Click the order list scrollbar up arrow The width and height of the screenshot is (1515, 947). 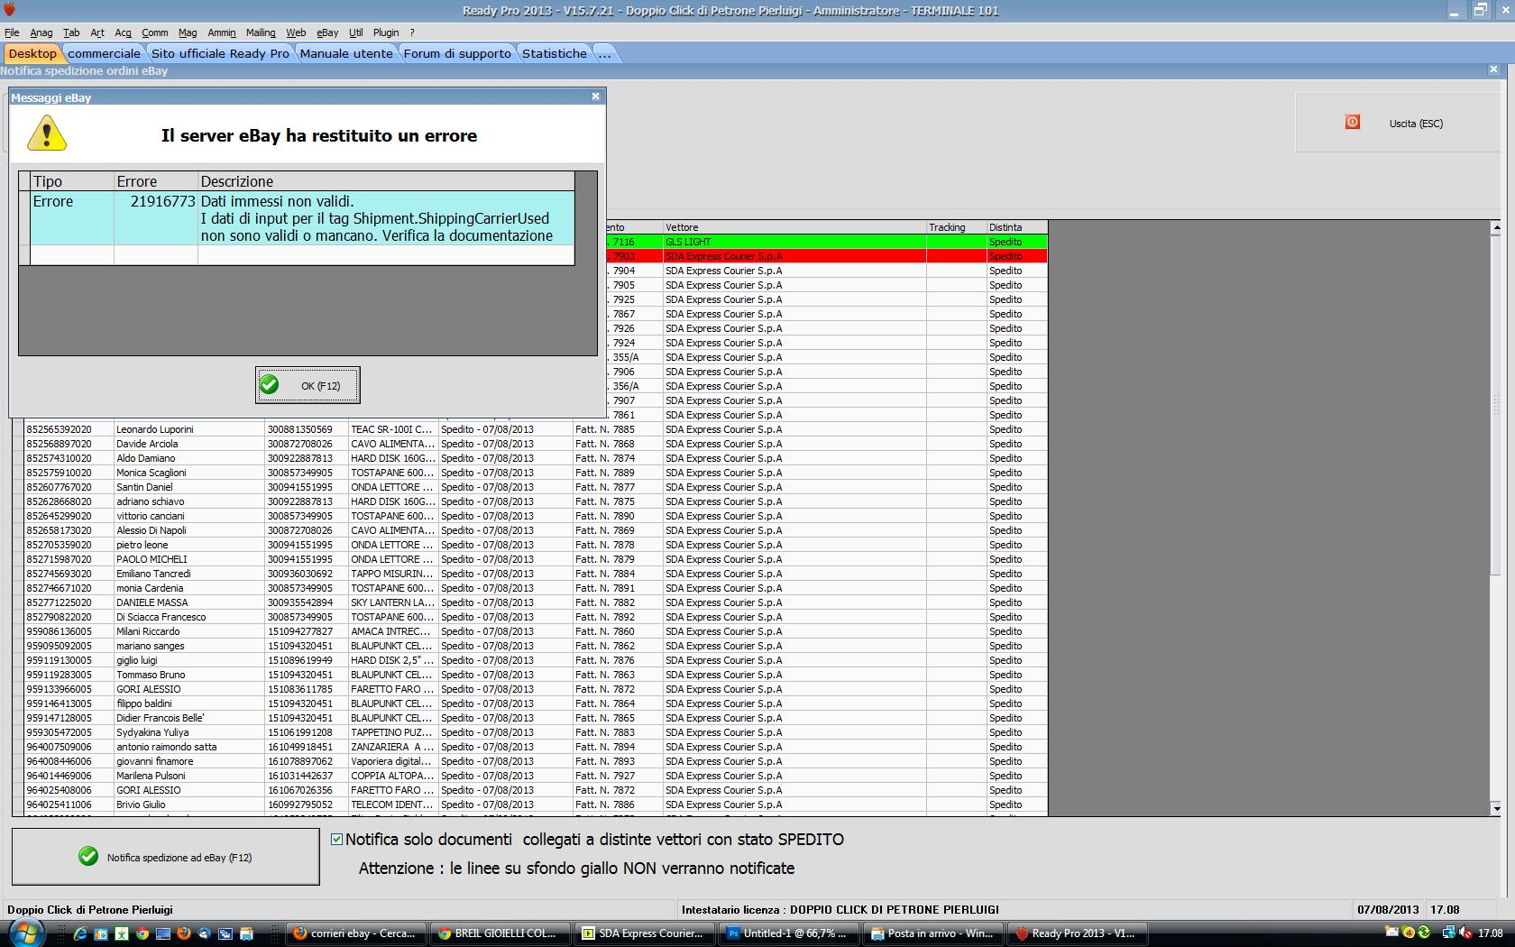point(1498,227)
